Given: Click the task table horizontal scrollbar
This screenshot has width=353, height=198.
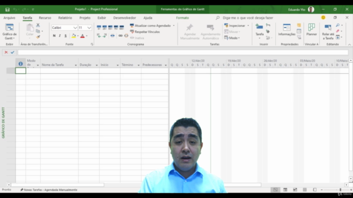Looking at the screenshot, I should point(57,185).
